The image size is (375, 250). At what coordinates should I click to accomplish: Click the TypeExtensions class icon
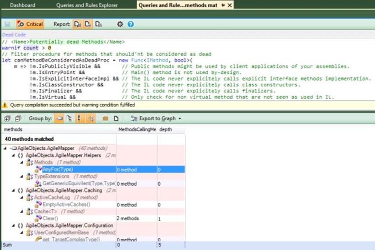coord(29,176)
